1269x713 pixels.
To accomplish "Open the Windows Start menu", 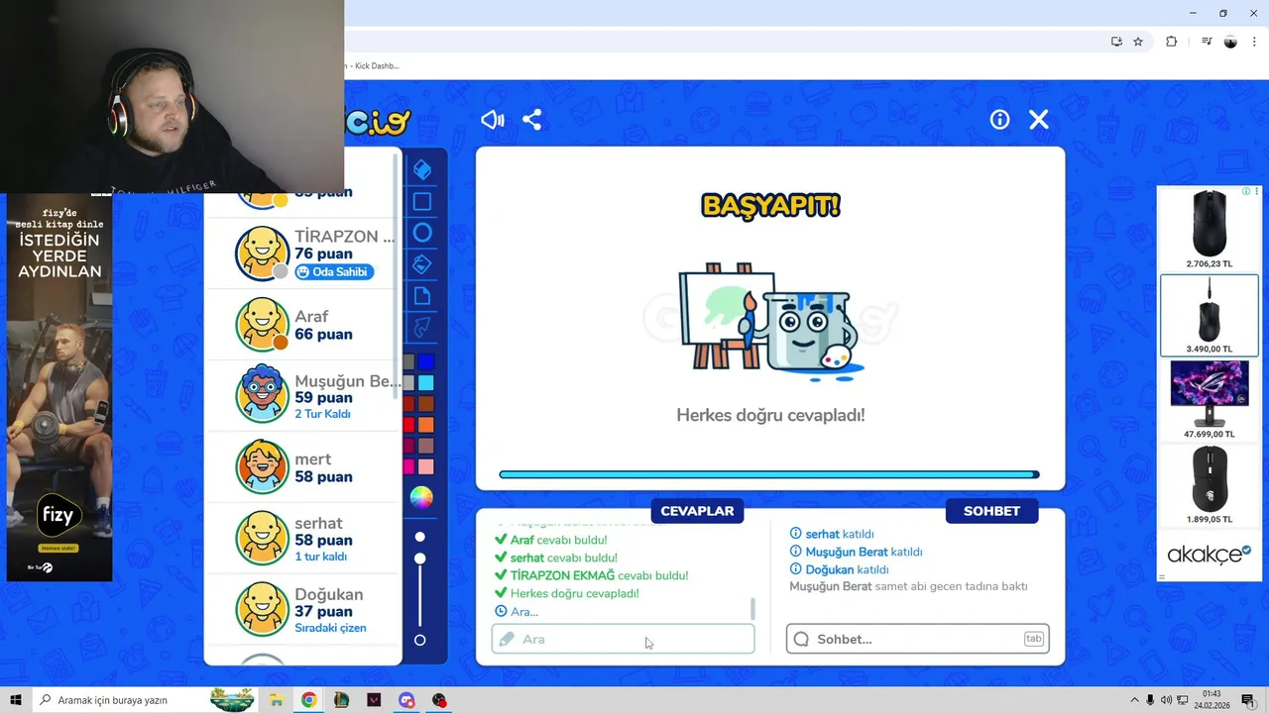I will 16,700.
